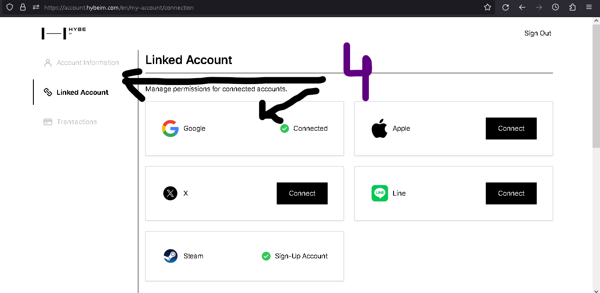Open the browser history clock icon
This screenshot has height=293, width=600.
coord(556,7)
